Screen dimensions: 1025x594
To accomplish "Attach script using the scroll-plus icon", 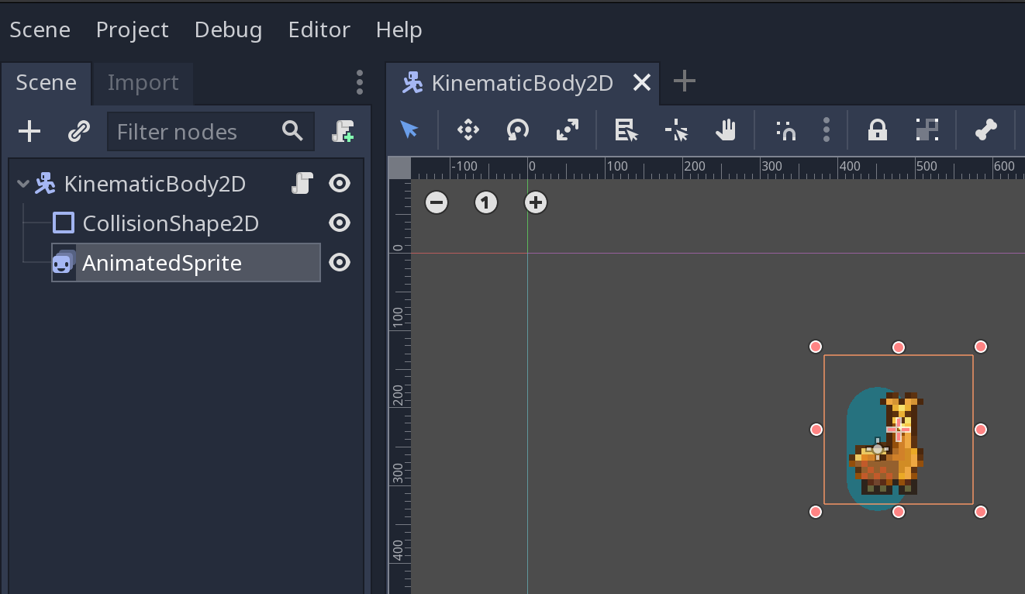I will 343,132.
